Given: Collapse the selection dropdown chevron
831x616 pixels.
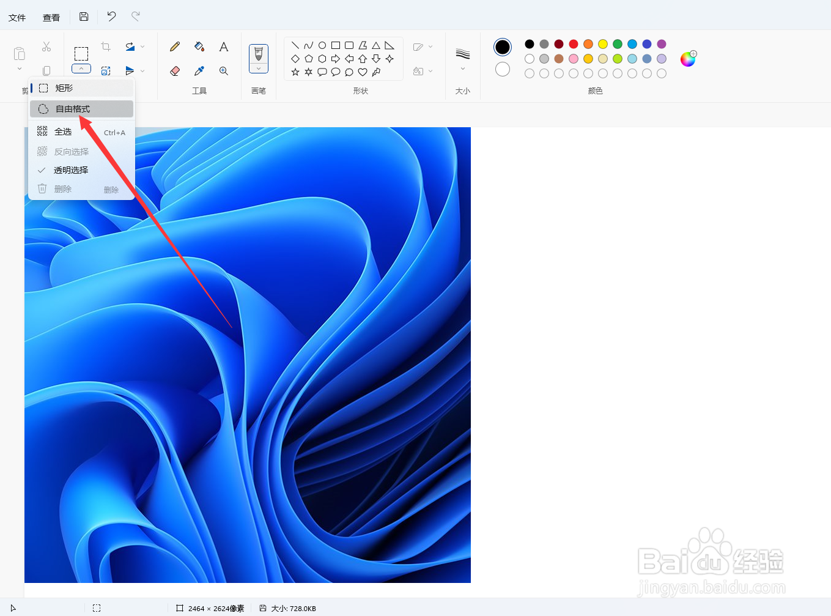Looking at the screenshot, I should click(81, 69).
